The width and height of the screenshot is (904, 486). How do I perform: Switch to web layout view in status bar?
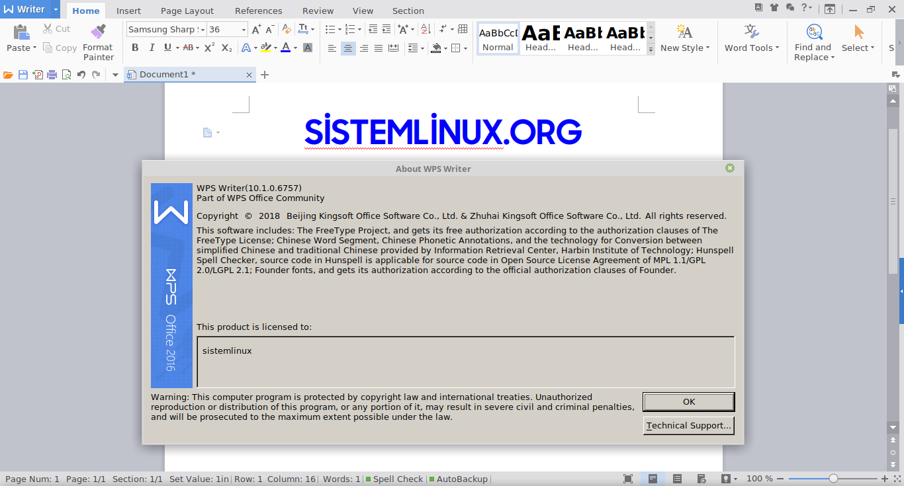[x=701, y=479]
